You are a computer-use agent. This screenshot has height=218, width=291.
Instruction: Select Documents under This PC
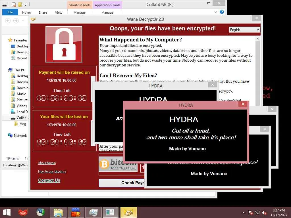click(x=20, y=82)
